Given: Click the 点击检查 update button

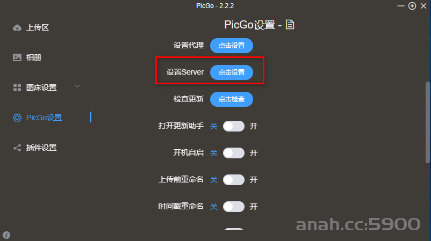Looking at the screenshot, I should point(232,99).
